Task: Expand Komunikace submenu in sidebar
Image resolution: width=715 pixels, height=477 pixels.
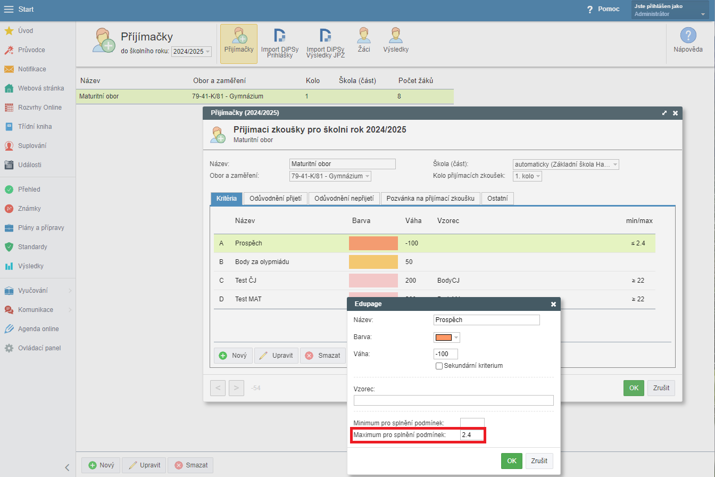Action: [37, 310]
